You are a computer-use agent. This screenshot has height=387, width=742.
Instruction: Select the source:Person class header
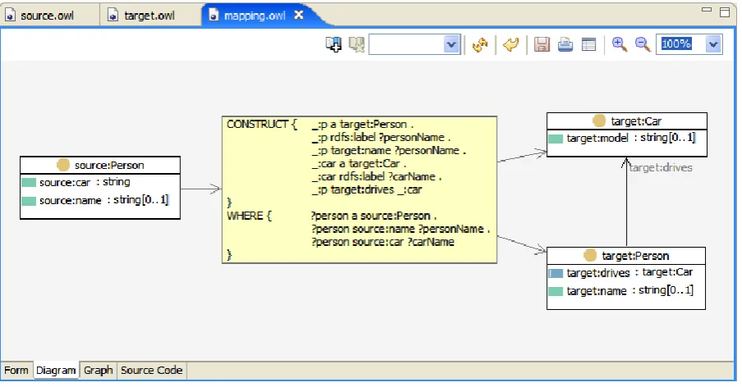pyautogui.click(x=100, y=165)
